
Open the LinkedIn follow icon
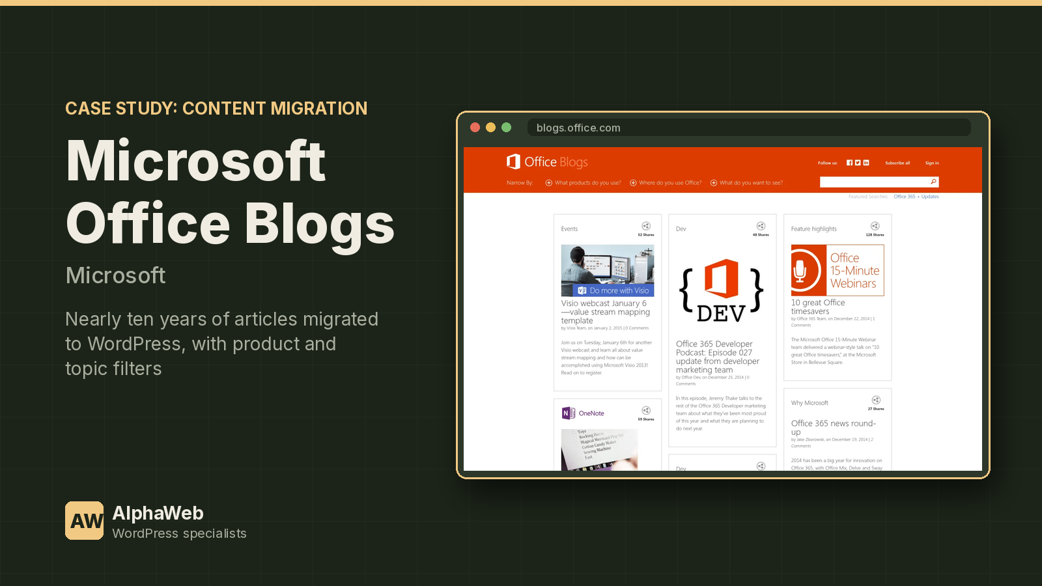coord(866,163)
